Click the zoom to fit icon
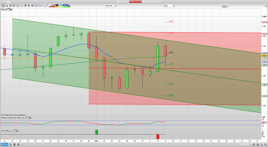This screenshot has width=268, height=147. [x=258, y=145]
